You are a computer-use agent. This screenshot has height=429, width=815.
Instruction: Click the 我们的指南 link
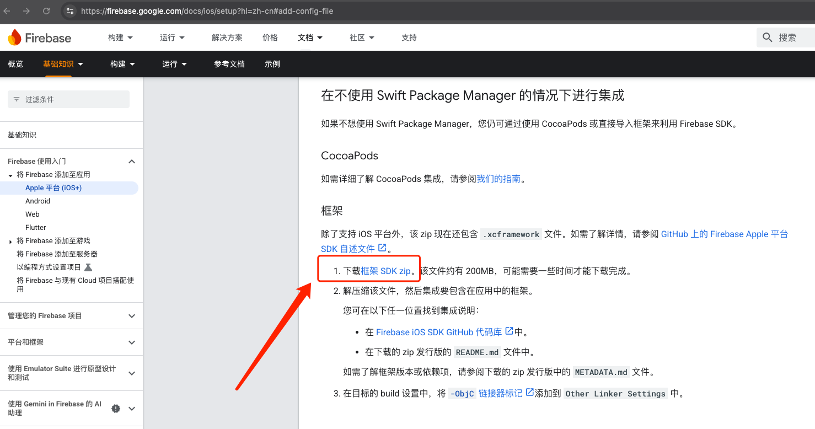(498, 179)
